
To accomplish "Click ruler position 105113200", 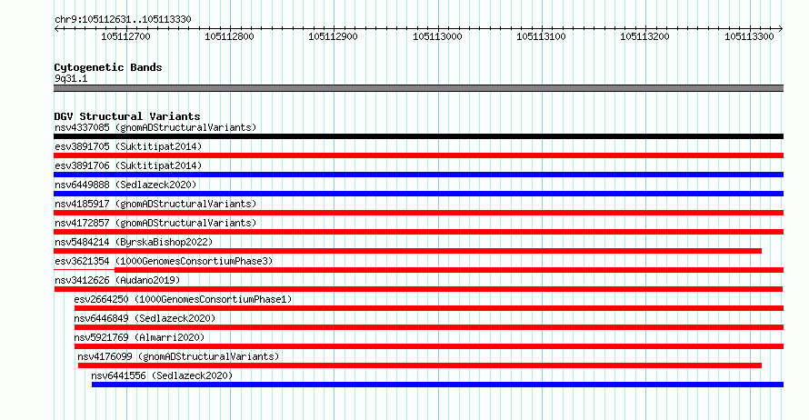I will coord(645,36).
